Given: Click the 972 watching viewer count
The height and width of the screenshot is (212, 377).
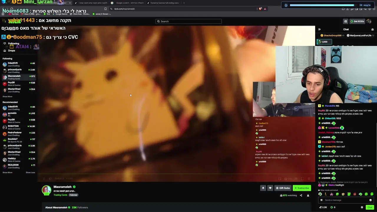Looking at the screenshot, I should tap(288, 195).
